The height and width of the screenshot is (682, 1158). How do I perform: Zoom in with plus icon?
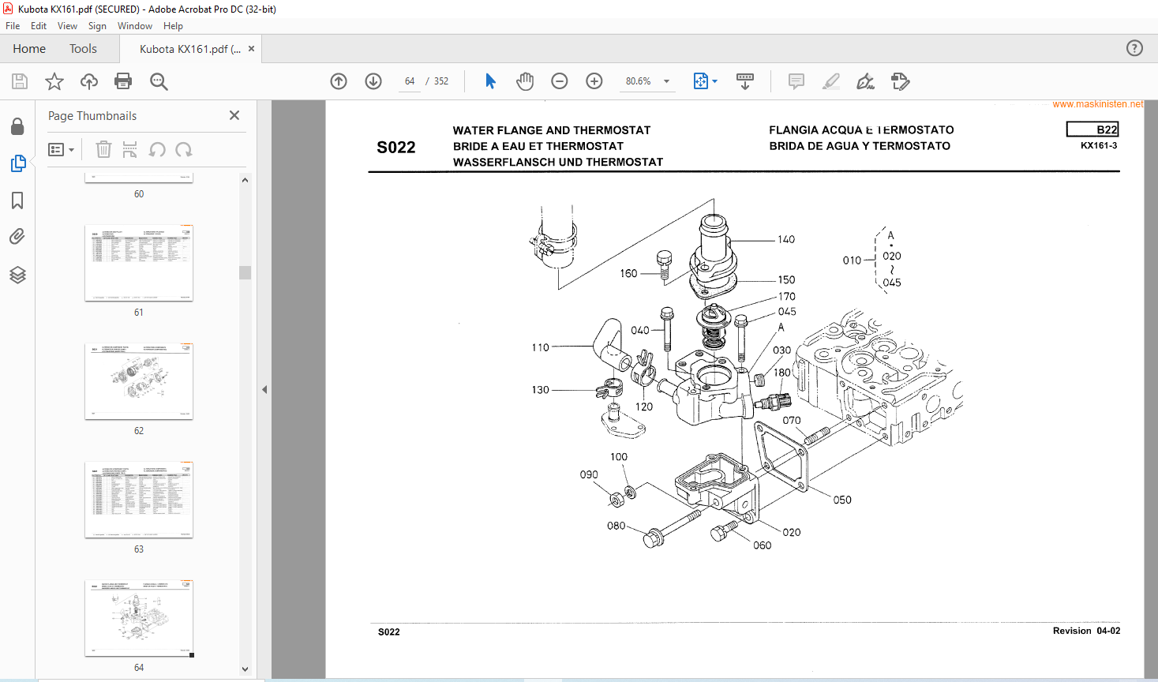(x=594, y=81)
